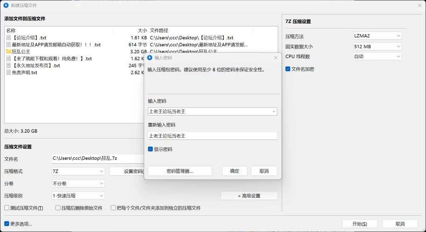
Task: Close the 新建压缩文件 window
Action: pos(420,5)
